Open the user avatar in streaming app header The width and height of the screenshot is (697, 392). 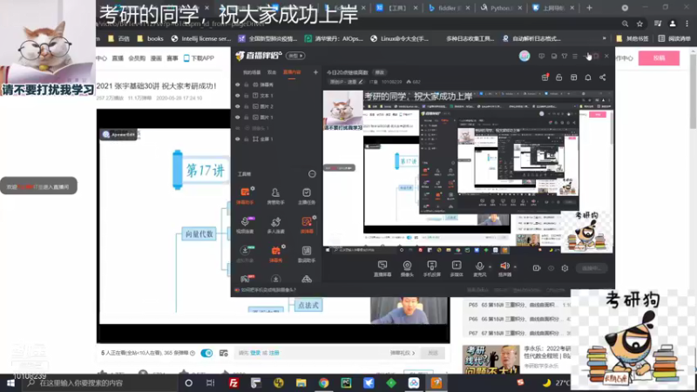click(x=524, y=56)
